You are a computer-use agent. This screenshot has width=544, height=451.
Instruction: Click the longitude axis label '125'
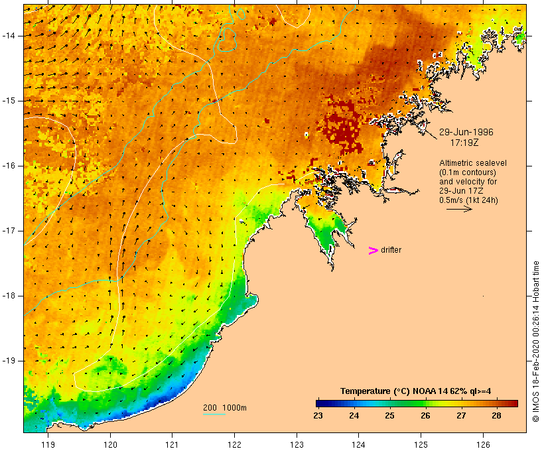(421, 444)
